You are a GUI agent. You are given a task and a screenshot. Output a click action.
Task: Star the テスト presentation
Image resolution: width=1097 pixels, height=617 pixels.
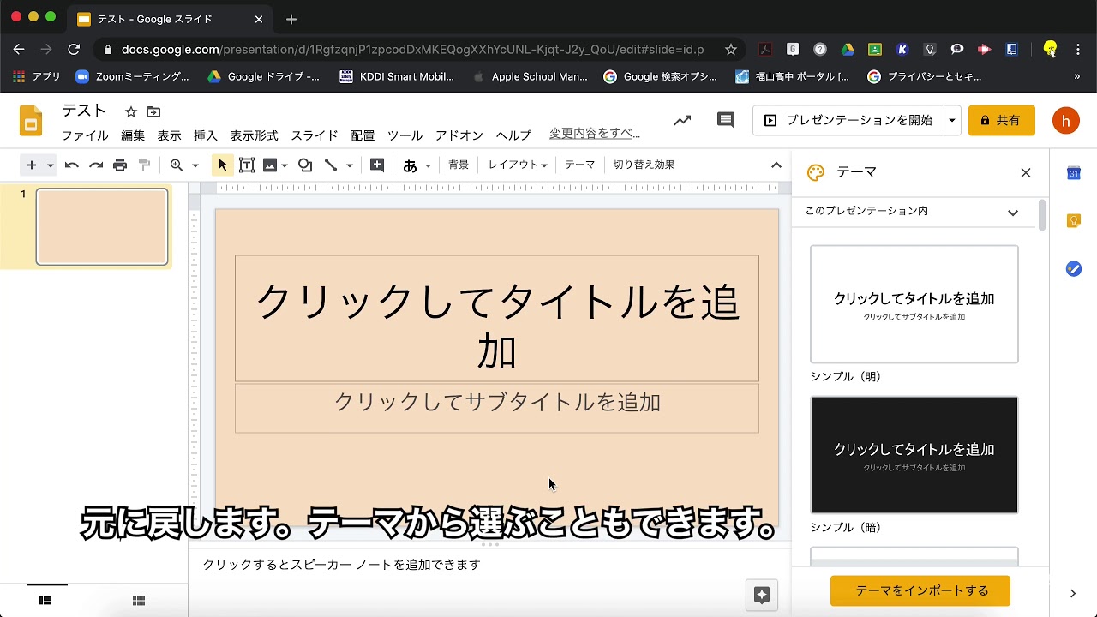131,112
